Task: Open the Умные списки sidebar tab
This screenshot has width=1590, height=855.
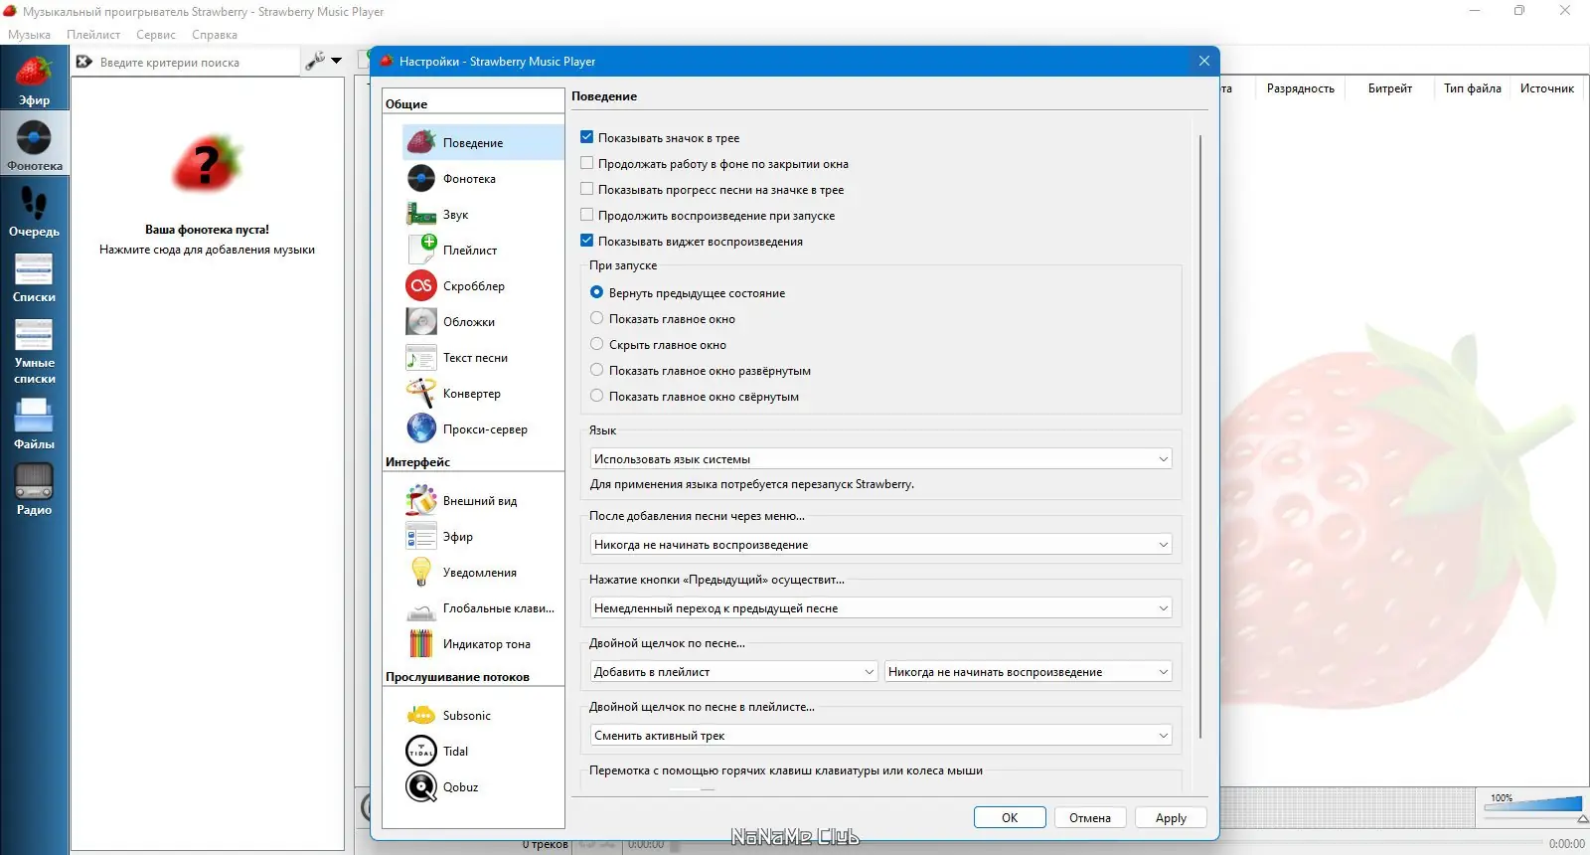Action: pyautogui.click(x=34, y=350)
